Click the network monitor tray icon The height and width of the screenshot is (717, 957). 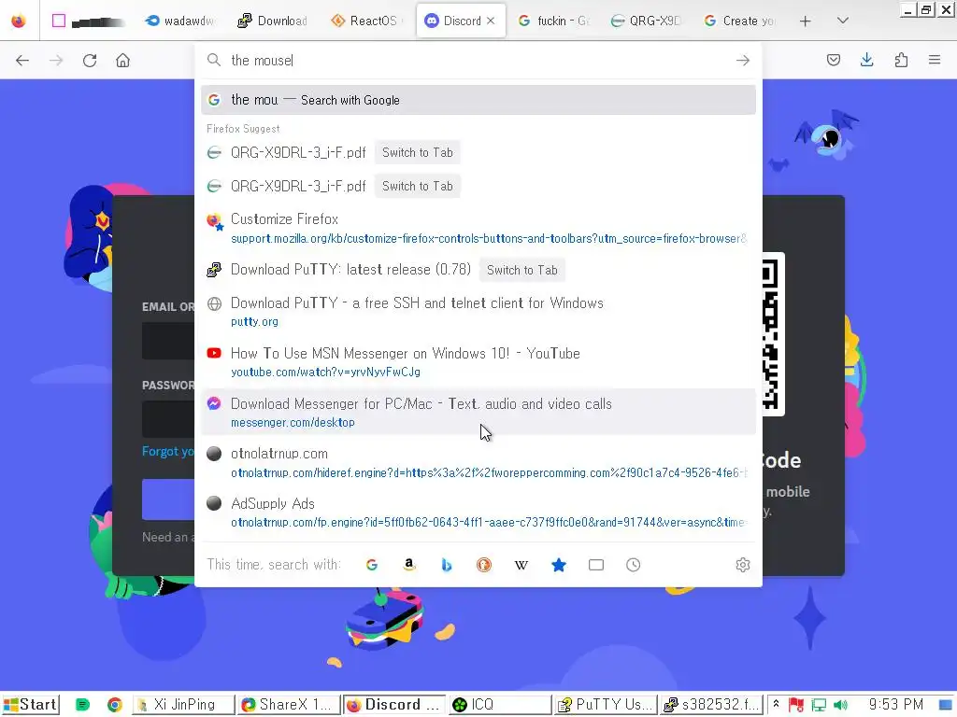click(x=819, y=706)
